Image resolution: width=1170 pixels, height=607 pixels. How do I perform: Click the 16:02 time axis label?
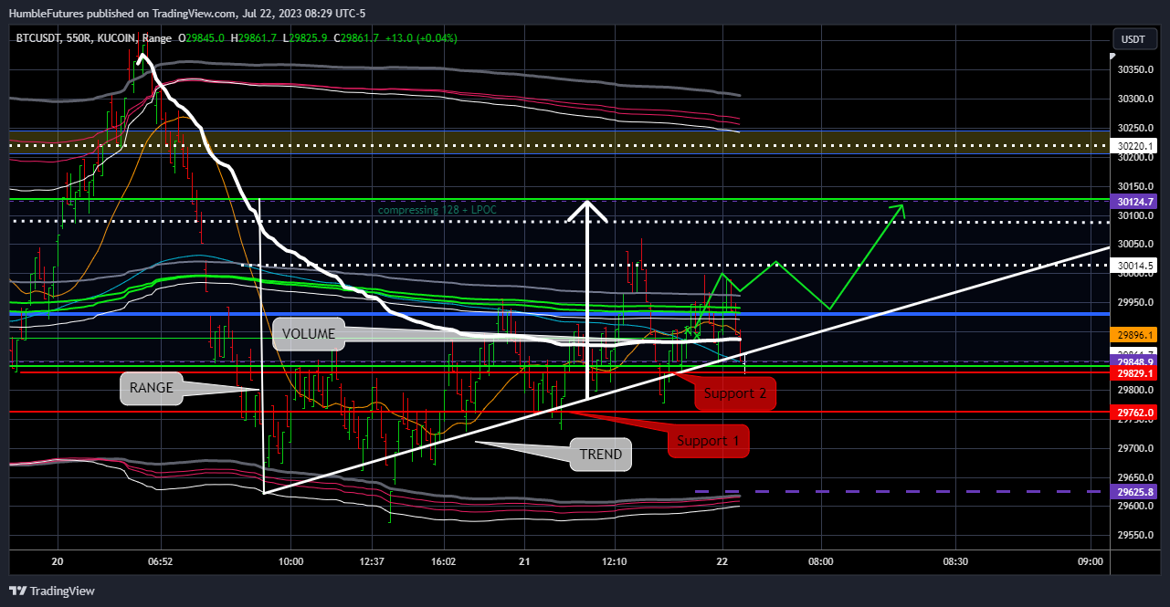click(x=443, y=562)
